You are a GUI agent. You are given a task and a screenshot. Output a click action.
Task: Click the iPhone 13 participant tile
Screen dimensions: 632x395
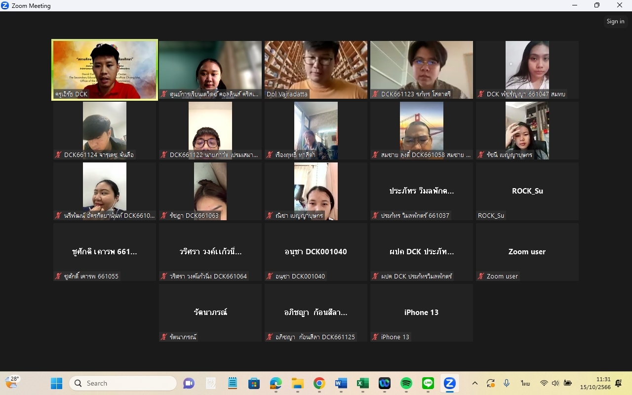pos(422,313)
